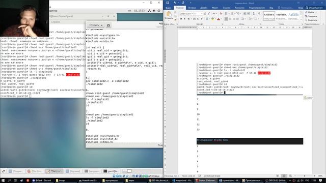This screenshot has height=183, width=326.
Task: Switch to Рецензирование ribbon tab
Action: click(x=257, y=8)
